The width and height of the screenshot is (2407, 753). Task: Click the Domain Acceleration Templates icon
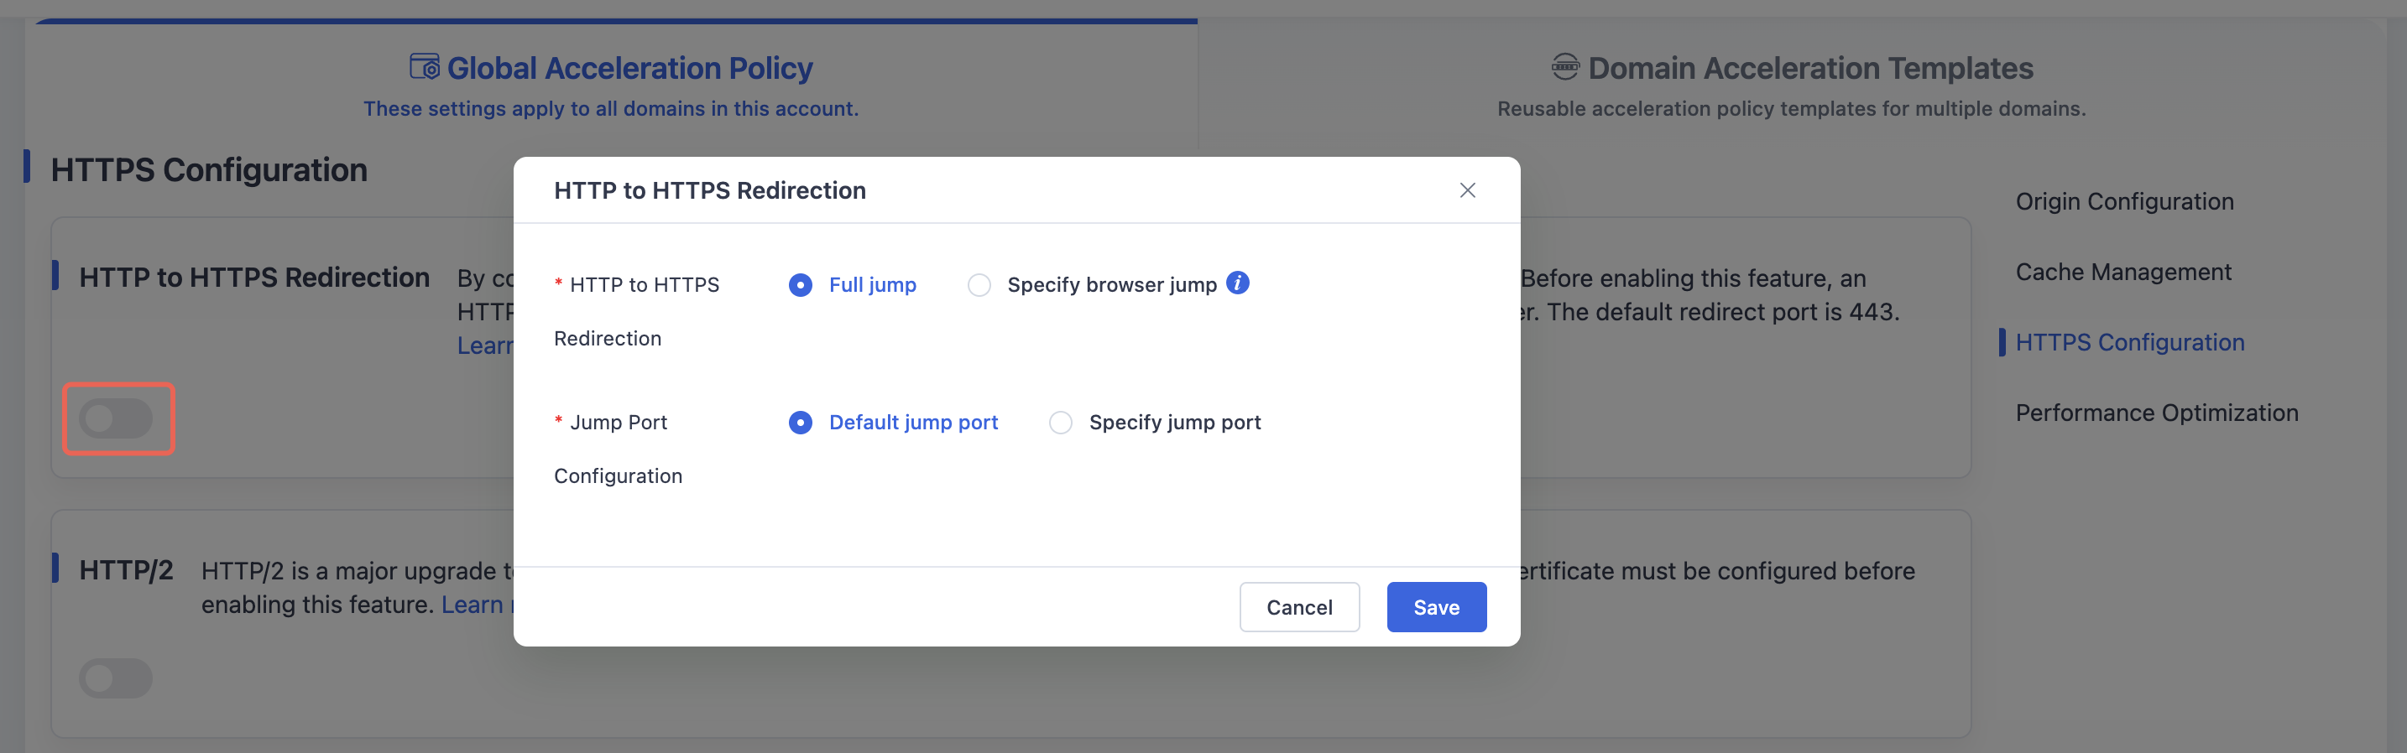(1565, 67)
